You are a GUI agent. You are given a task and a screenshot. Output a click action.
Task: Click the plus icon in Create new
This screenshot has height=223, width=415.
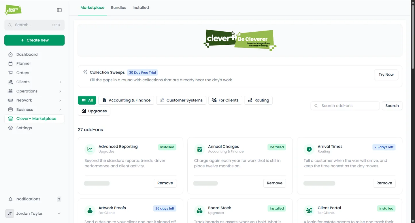(x=22, y=40)
